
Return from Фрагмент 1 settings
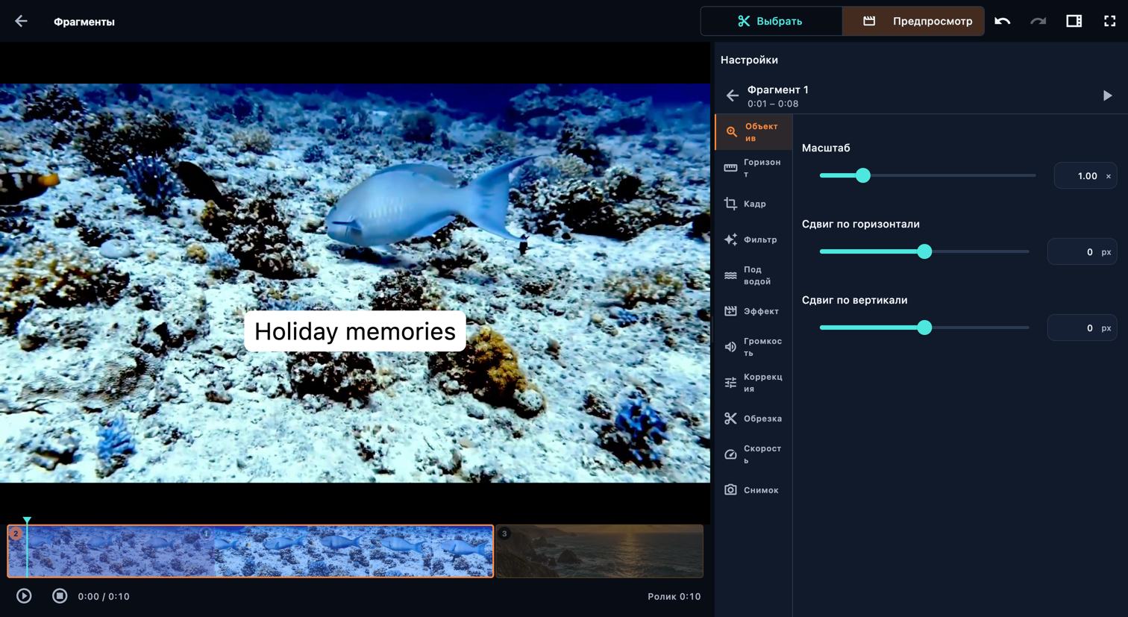(x=732, y=95)
